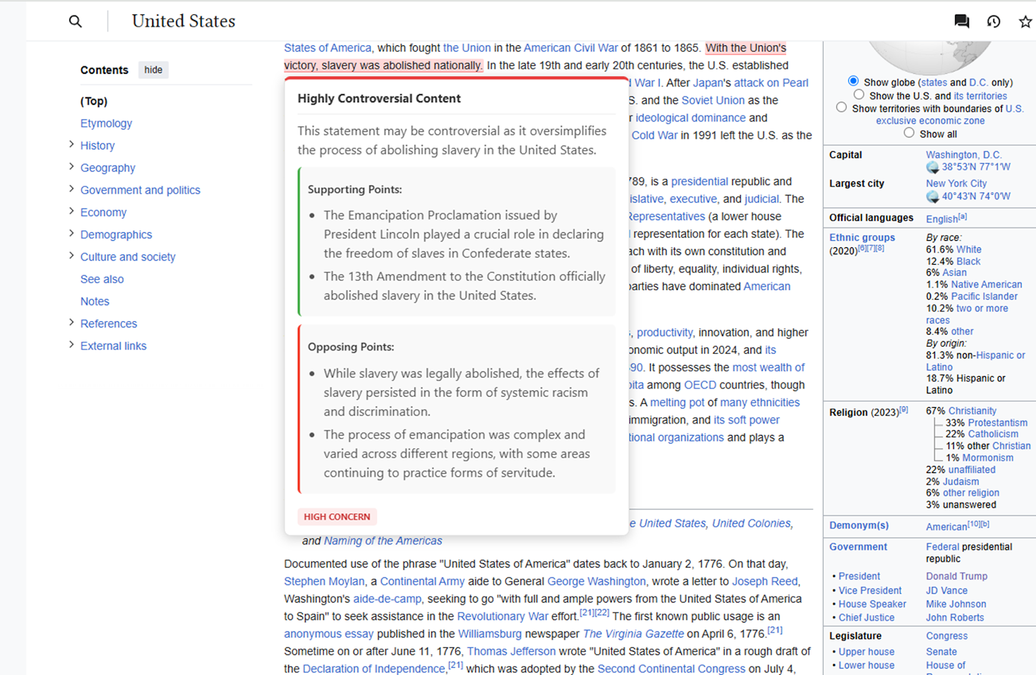
Task: Jump to (Top) in contents
Action: [x=94, y=101]
